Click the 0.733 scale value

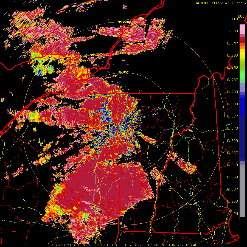pos(232,92)
